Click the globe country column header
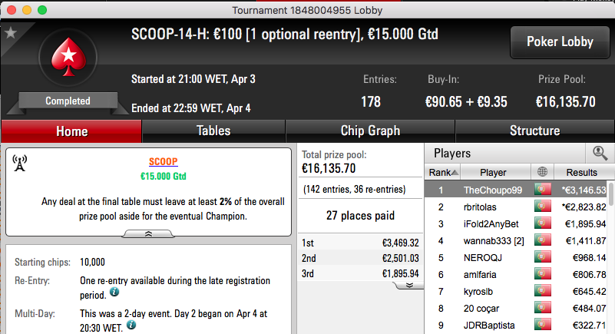615x334 pixels. [542, 172]
